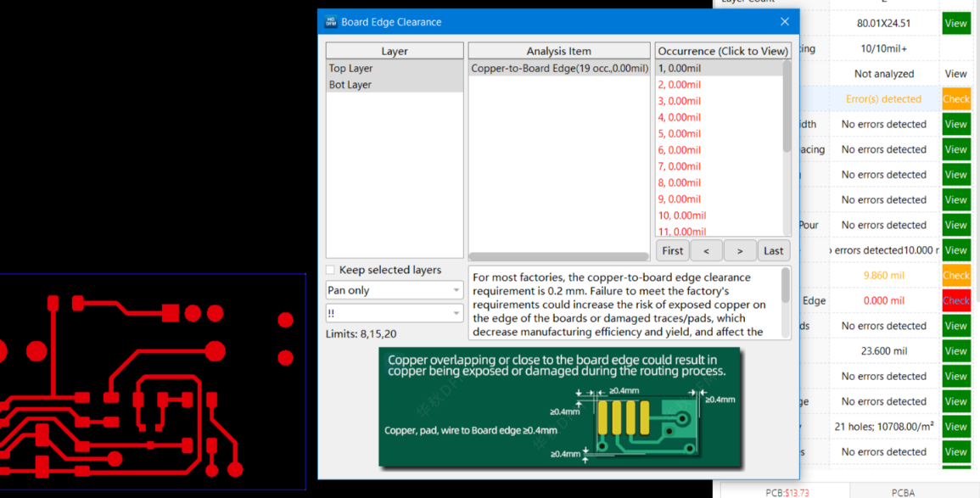980x498 pixels.
Task: Go to previous occurrence with the < button
Action: click(706, 250)
